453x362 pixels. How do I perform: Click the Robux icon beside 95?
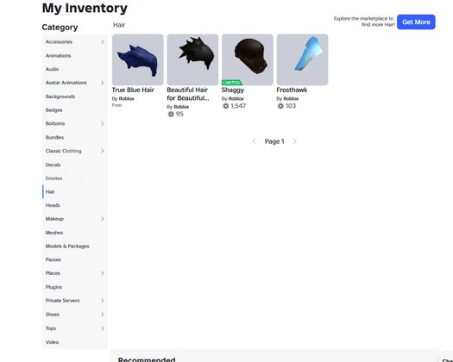coord(171,114)
